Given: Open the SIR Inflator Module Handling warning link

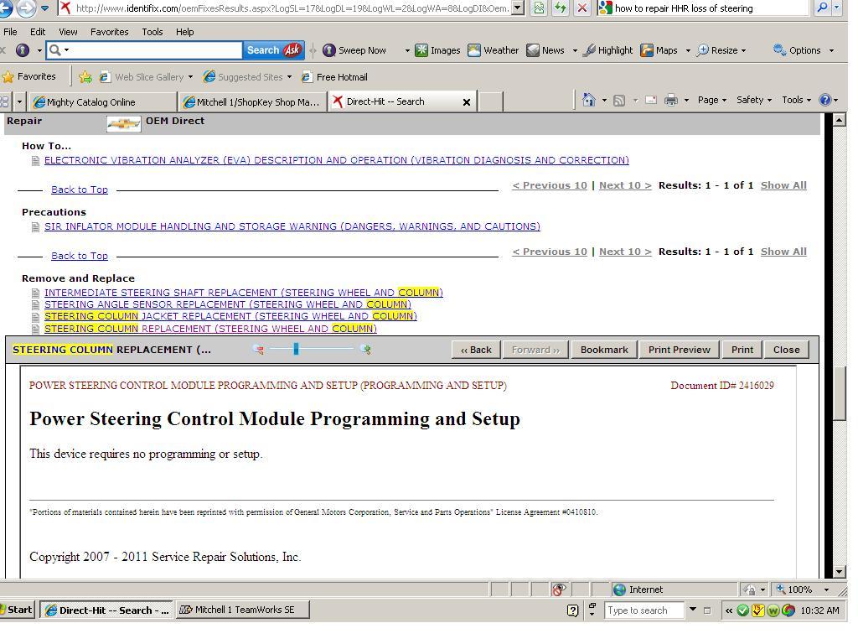Looking at the screenshot, I should [292, 226].
